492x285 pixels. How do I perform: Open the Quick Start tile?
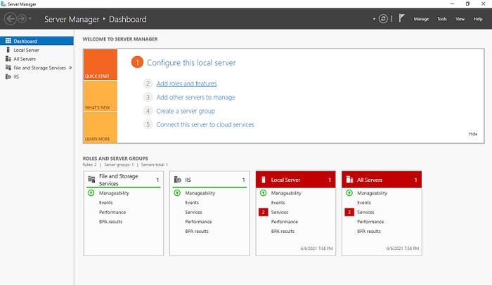pos(101,65)
